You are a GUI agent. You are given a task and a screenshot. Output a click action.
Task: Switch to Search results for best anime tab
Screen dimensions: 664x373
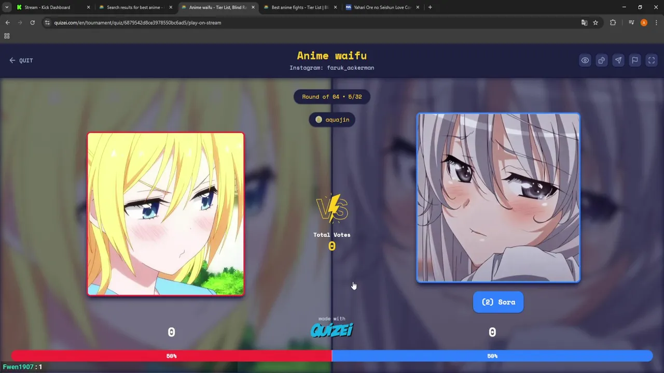(x=134, y=7)
